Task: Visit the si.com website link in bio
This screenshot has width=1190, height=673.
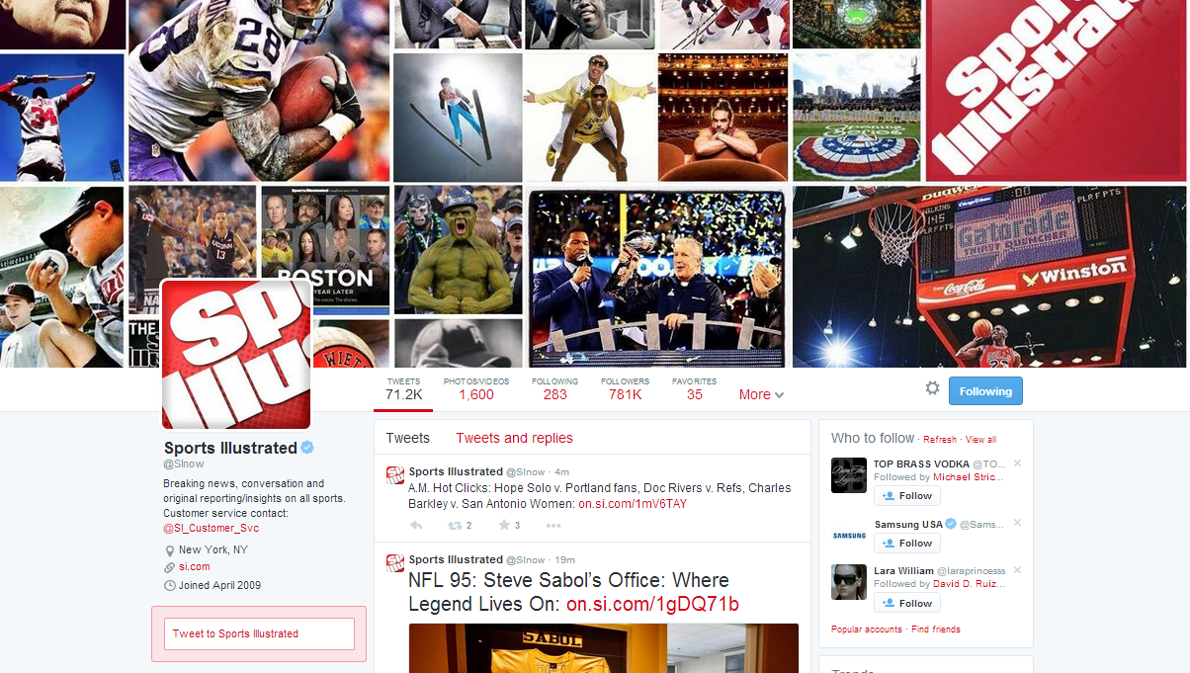Action: point(194,567)
